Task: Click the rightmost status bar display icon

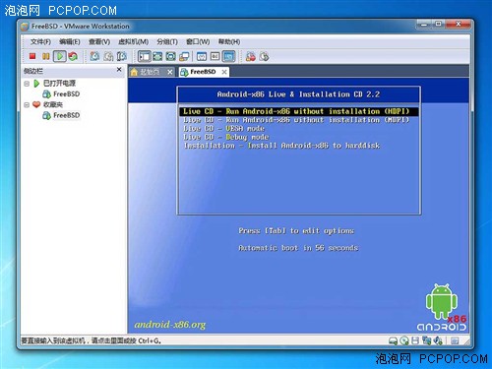Action: 455,341
